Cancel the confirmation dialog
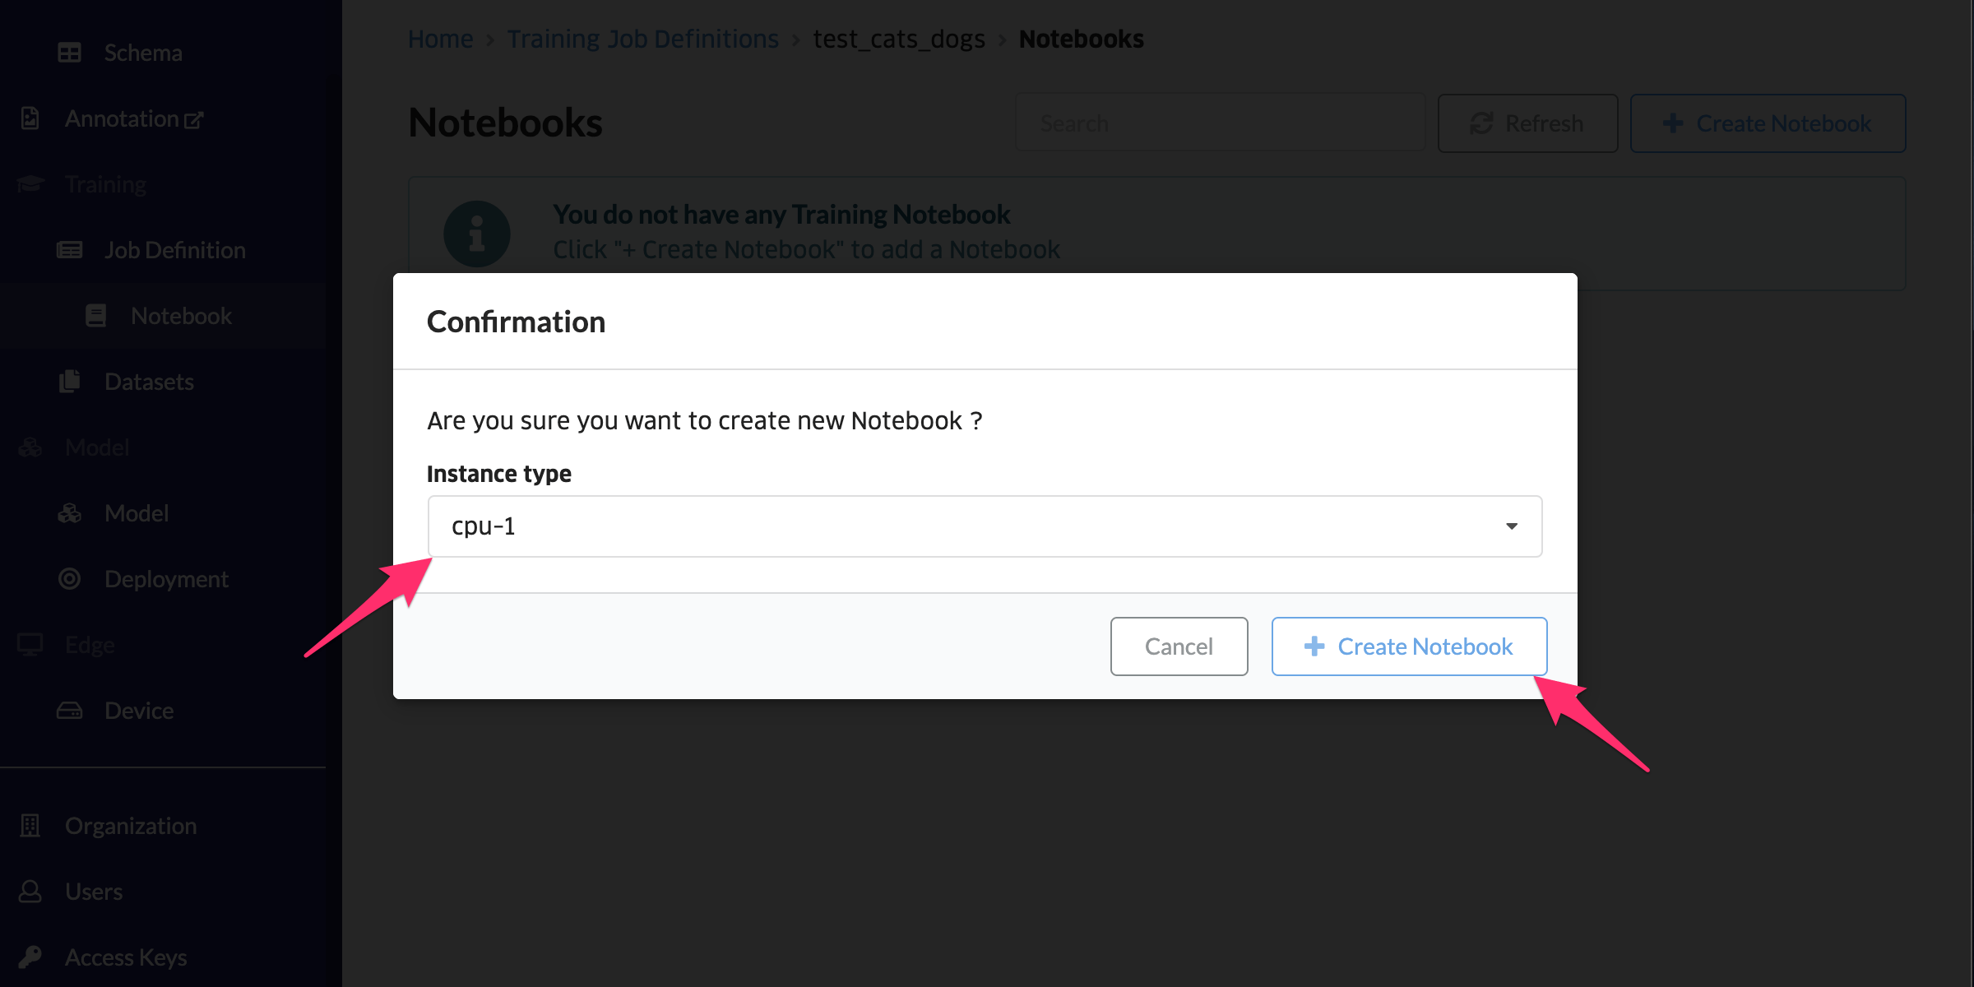Image resolution: width=1974 pixels, height=987 pixels. pos(1179,646)
